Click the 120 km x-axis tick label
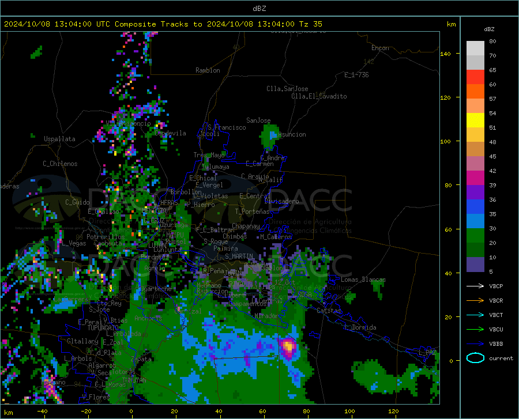 393,412
